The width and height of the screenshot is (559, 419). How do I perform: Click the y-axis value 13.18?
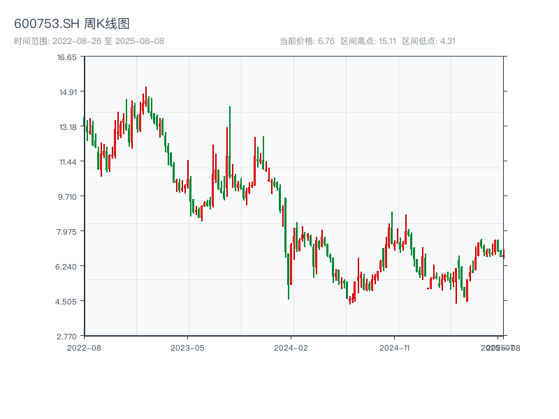click(x=68, y=127)
